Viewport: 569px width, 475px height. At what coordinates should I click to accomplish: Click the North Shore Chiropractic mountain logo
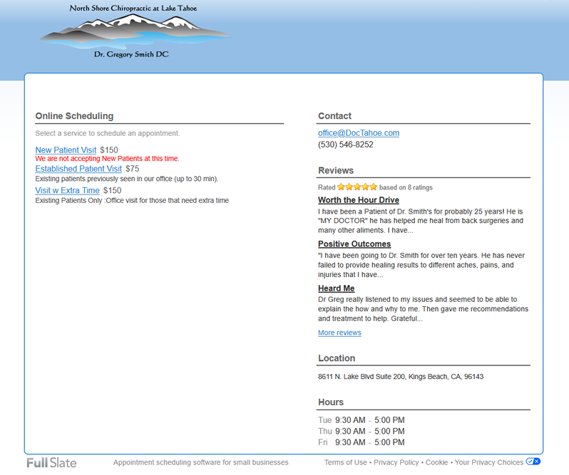click(134, 31)
